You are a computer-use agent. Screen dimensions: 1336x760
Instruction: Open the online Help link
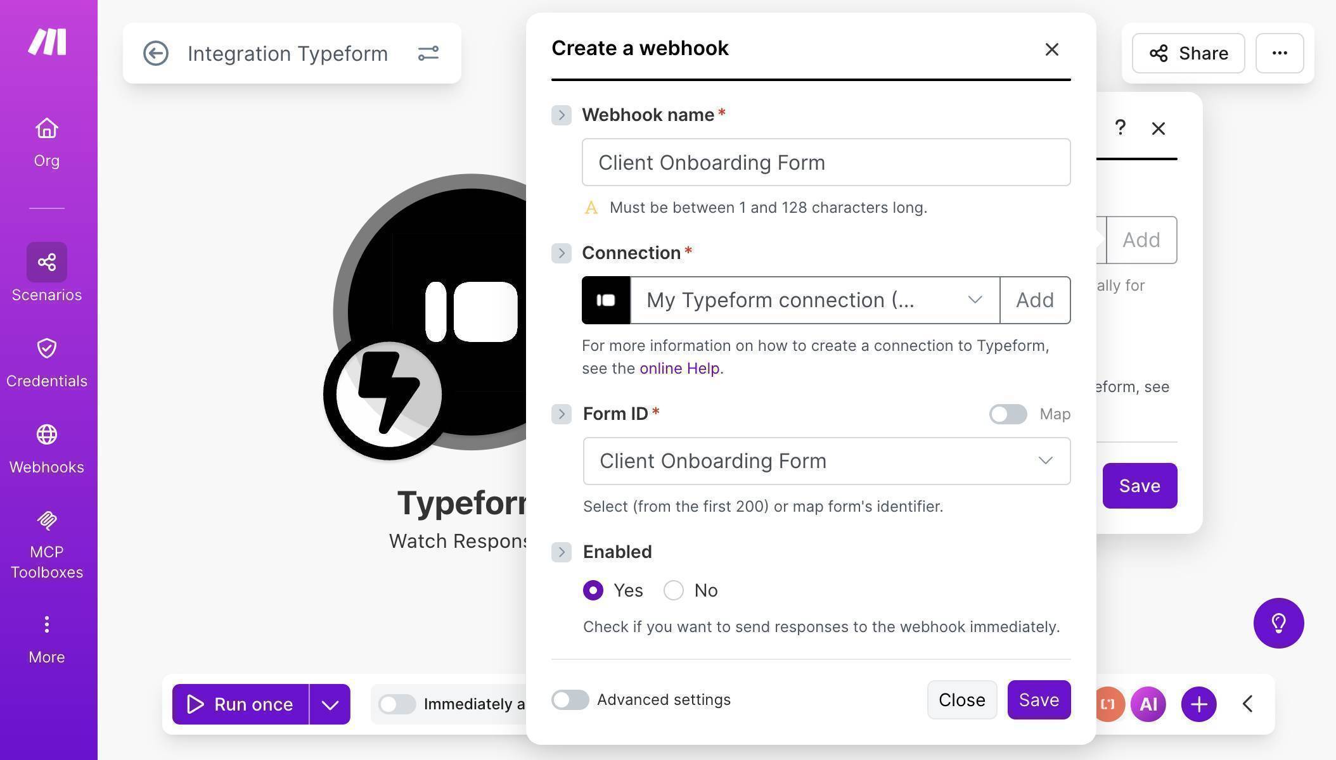pos(679,368)
